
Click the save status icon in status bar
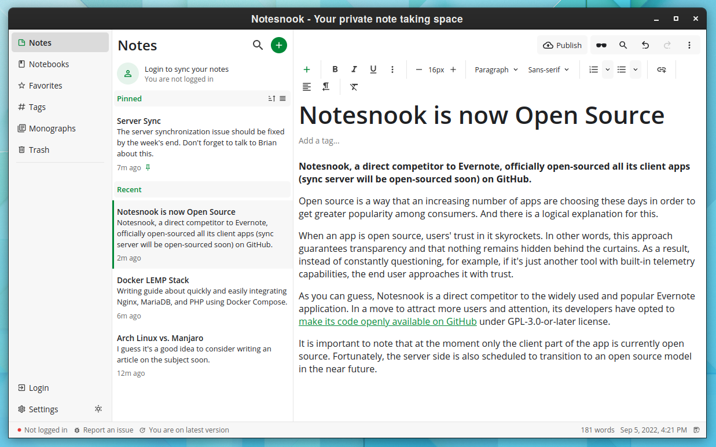point(696,430)
